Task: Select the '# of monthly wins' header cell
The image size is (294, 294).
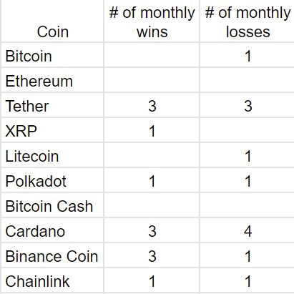Action: [152, 21]
